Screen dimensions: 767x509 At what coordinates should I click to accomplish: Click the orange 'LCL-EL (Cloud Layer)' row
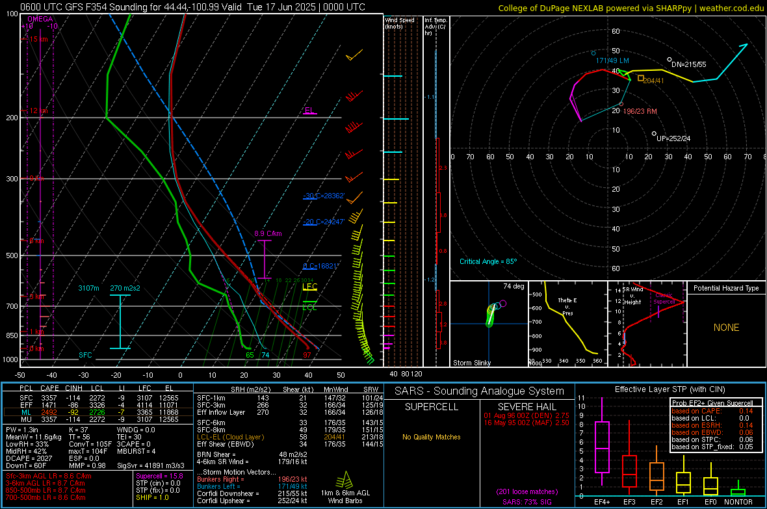pos(289,437)
